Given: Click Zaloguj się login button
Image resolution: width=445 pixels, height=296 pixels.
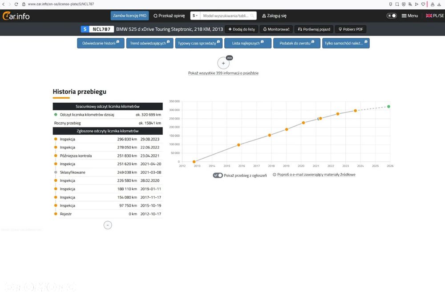Looking at the screenshot, I should coord(274,16).
